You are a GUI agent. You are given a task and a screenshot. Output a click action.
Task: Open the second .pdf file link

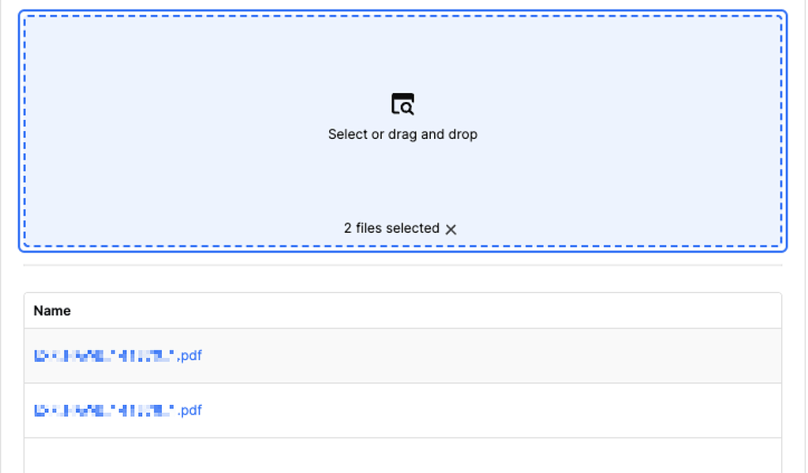tap(118, 411)
